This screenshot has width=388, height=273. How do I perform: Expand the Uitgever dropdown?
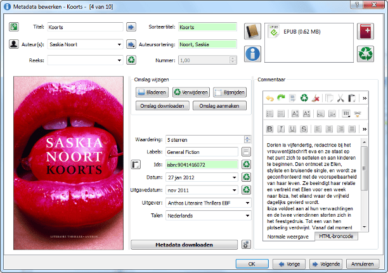coord(247,203)
